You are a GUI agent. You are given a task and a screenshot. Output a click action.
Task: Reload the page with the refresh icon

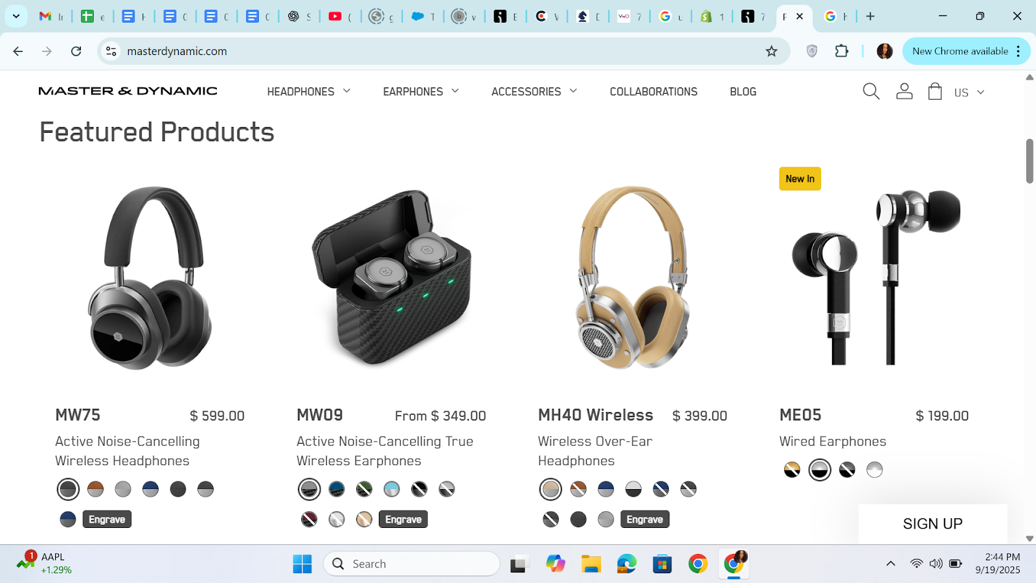[76, 51]
